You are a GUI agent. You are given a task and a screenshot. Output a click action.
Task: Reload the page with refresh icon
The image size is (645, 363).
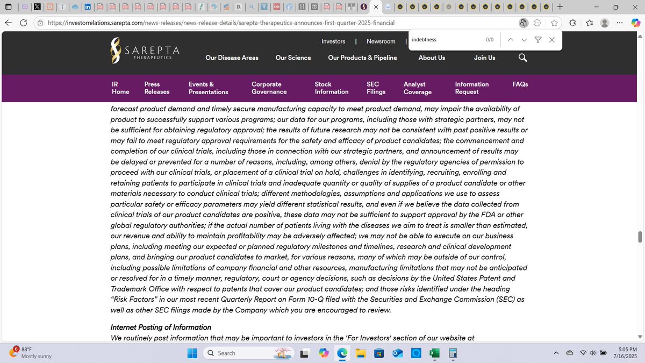click(x=24, y=23)
